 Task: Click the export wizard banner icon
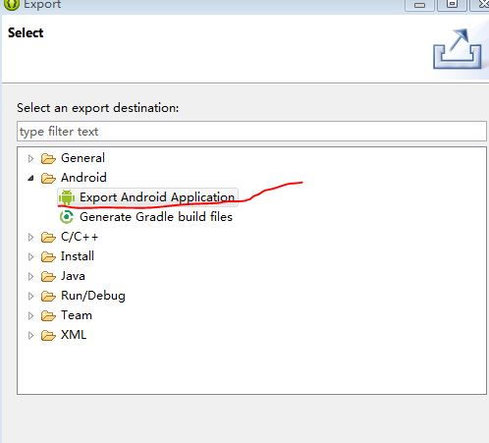[458, 49]
